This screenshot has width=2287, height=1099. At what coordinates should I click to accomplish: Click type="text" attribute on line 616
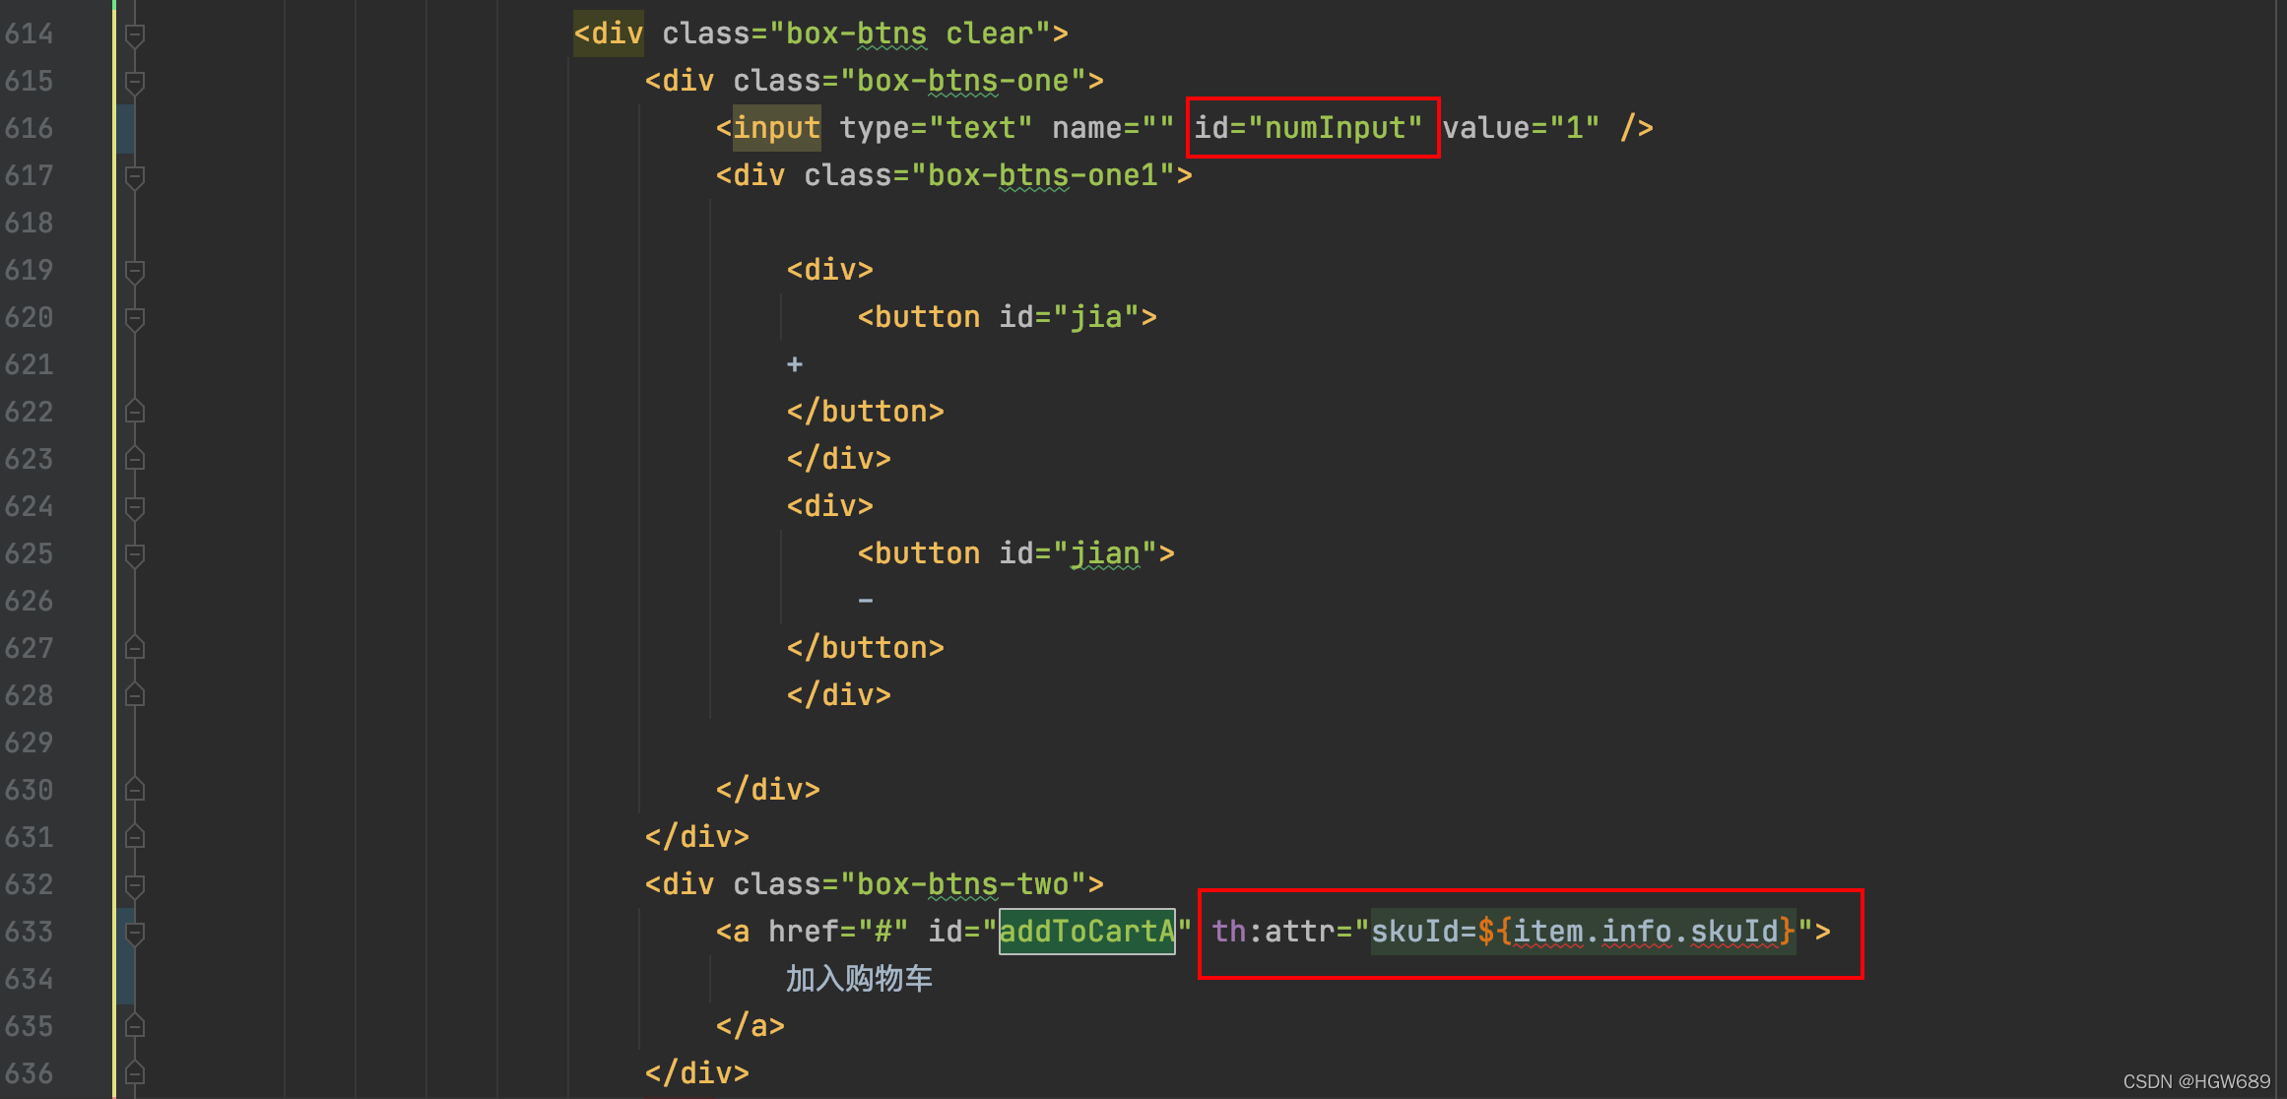[x=936, y=128]
